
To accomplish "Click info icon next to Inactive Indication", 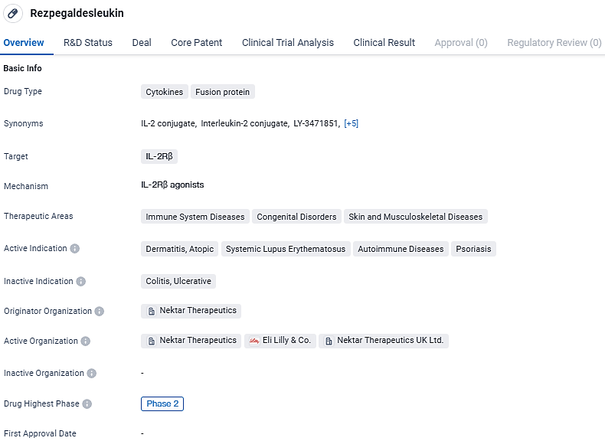I will pos(81,281).
